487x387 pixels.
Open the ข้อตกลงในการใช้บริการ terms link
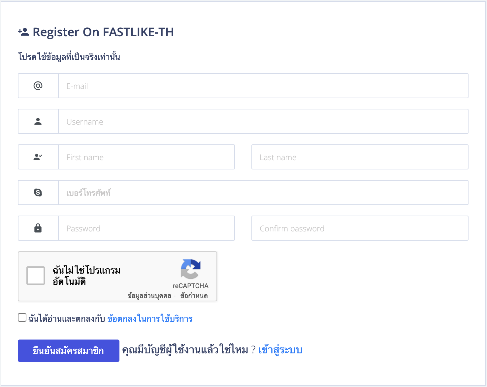click(150, 319)
